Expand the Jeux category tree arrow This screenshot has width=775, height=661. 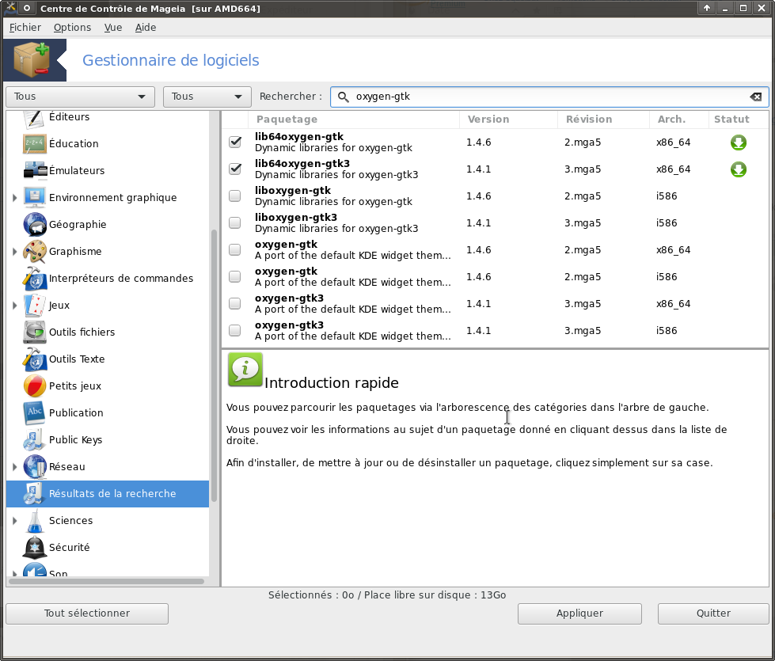click(x=15, y=306)
